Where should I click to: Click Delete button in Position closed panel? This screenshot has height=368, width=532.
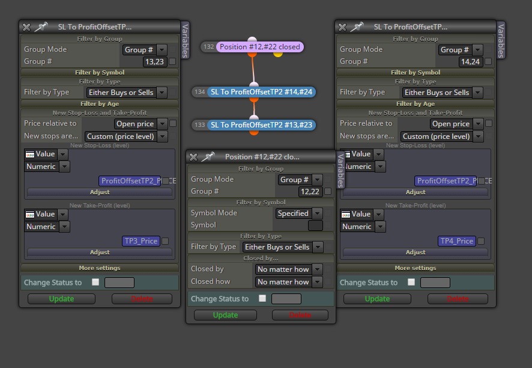coord(300,315)
